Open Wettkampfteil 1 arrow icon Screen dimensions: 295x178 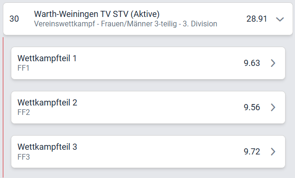[x=273, y=63]
